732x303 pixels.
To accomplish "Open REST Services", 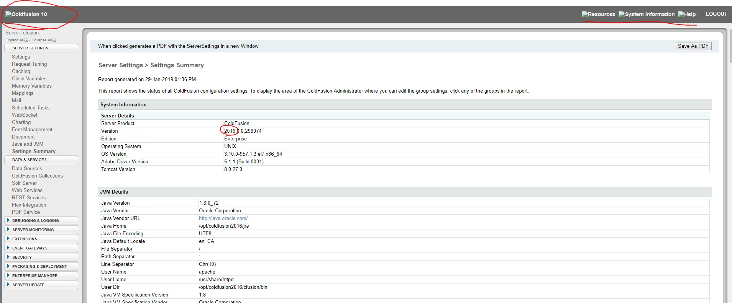I will click(x=29, y=197).
